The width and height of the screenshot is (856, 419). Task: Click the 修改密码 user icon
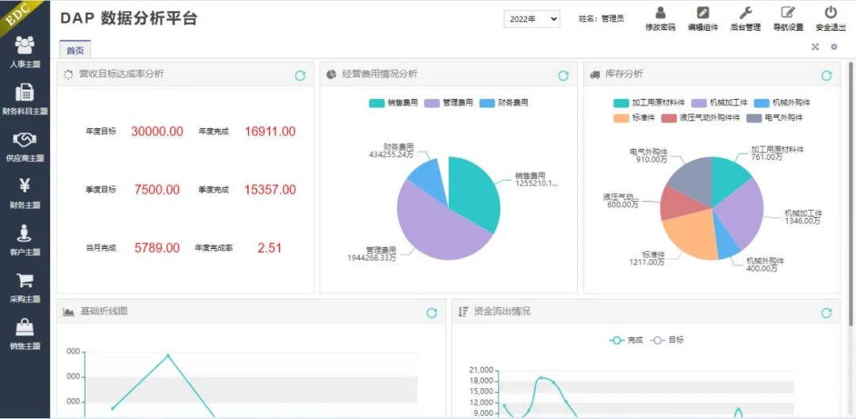click(x=660, y=13)
